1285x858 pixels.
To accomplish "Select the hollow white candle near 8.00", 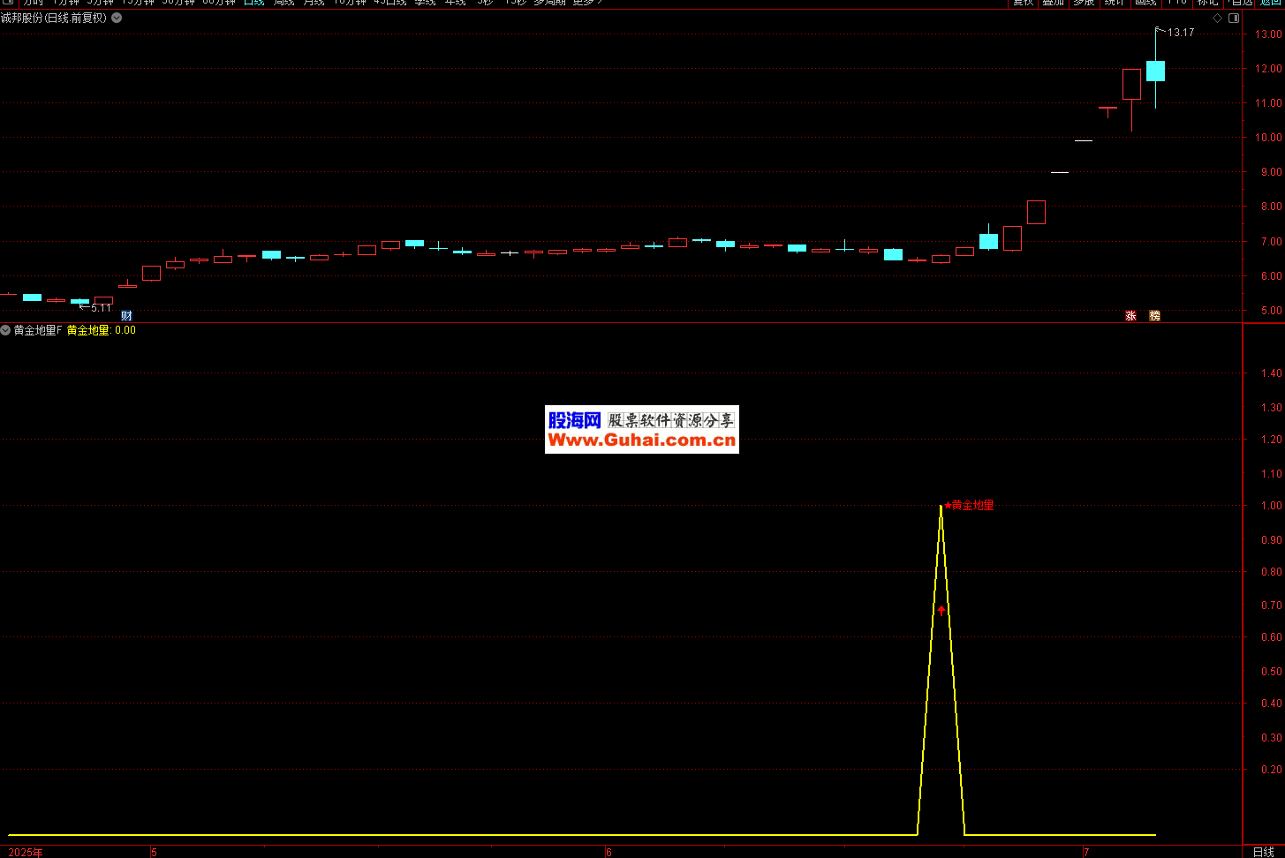I will pyautogui.click(x=1036, y=212).
